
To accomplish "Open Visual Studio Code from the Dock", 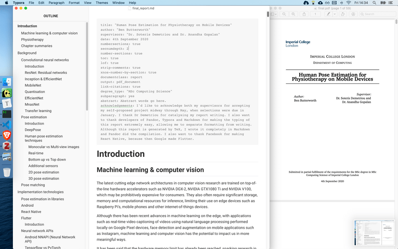I will click(7, 124).
